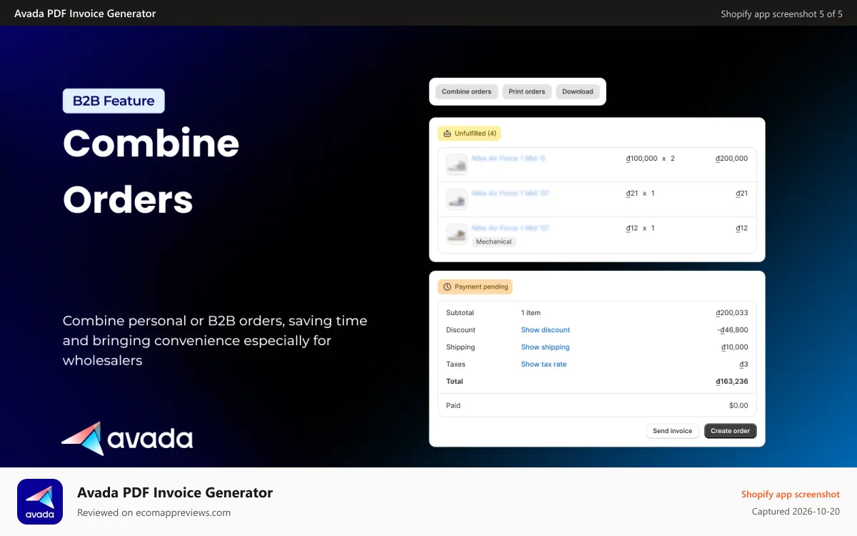Image resolution: width=857 pixels, height=536 pixels.
Task: Click the '1 item' subtotal text
Action: (x=531, y=313)
